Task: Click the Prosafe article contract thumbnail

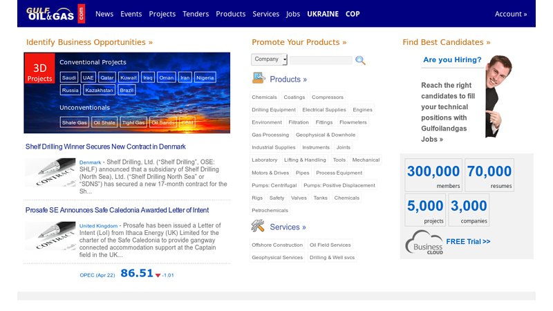Action: 50,236
